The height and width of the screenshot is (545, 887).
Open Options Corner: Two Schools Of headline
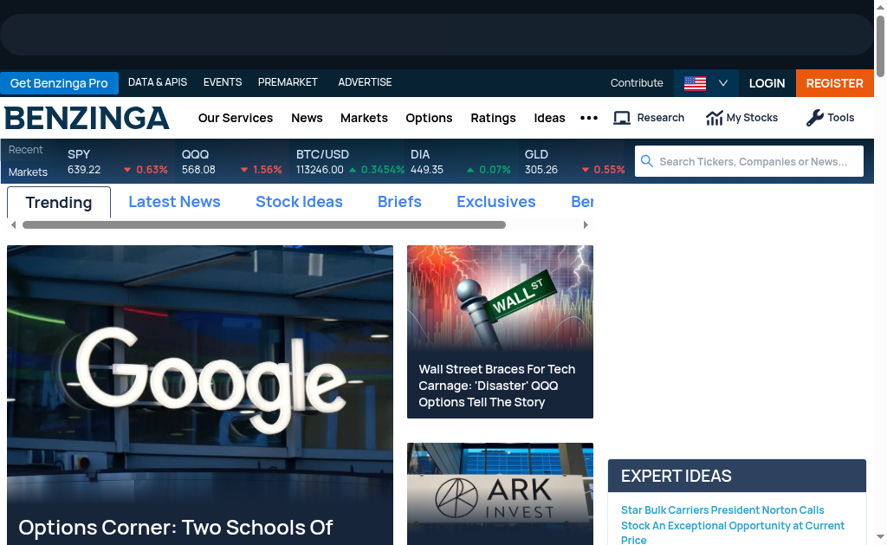coord(175,528)
